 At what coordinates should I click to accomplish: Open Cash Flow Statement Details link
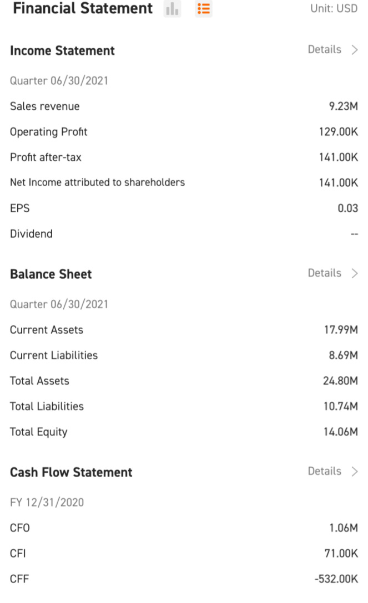tap(325, 471)
